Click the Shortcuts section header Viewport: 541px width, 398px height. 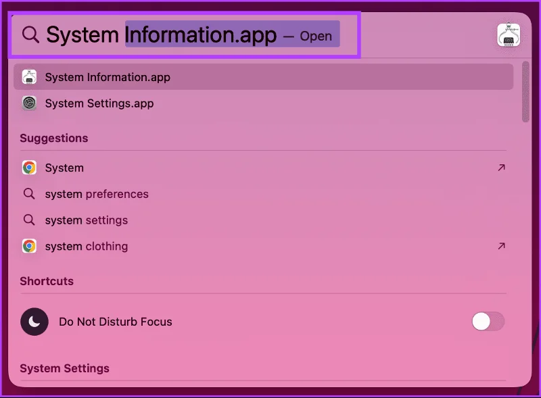coord(47,281)
